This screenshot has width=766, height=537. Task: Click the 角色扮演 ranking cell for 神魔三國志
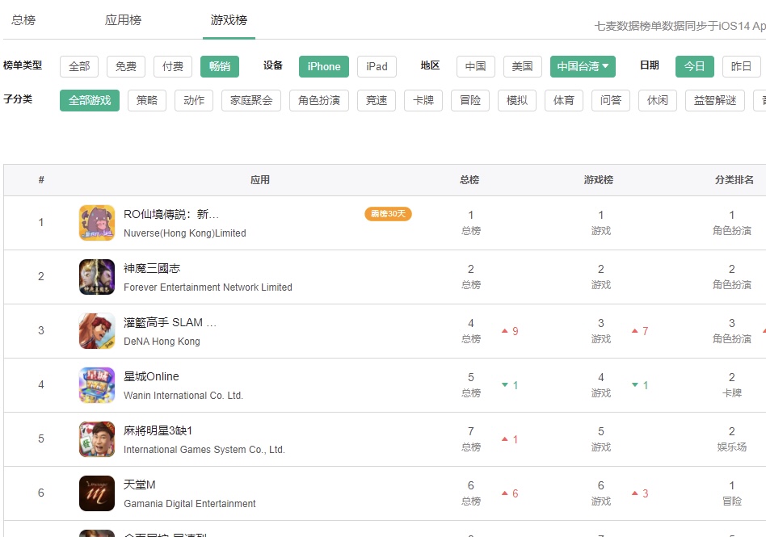(731, 276)
